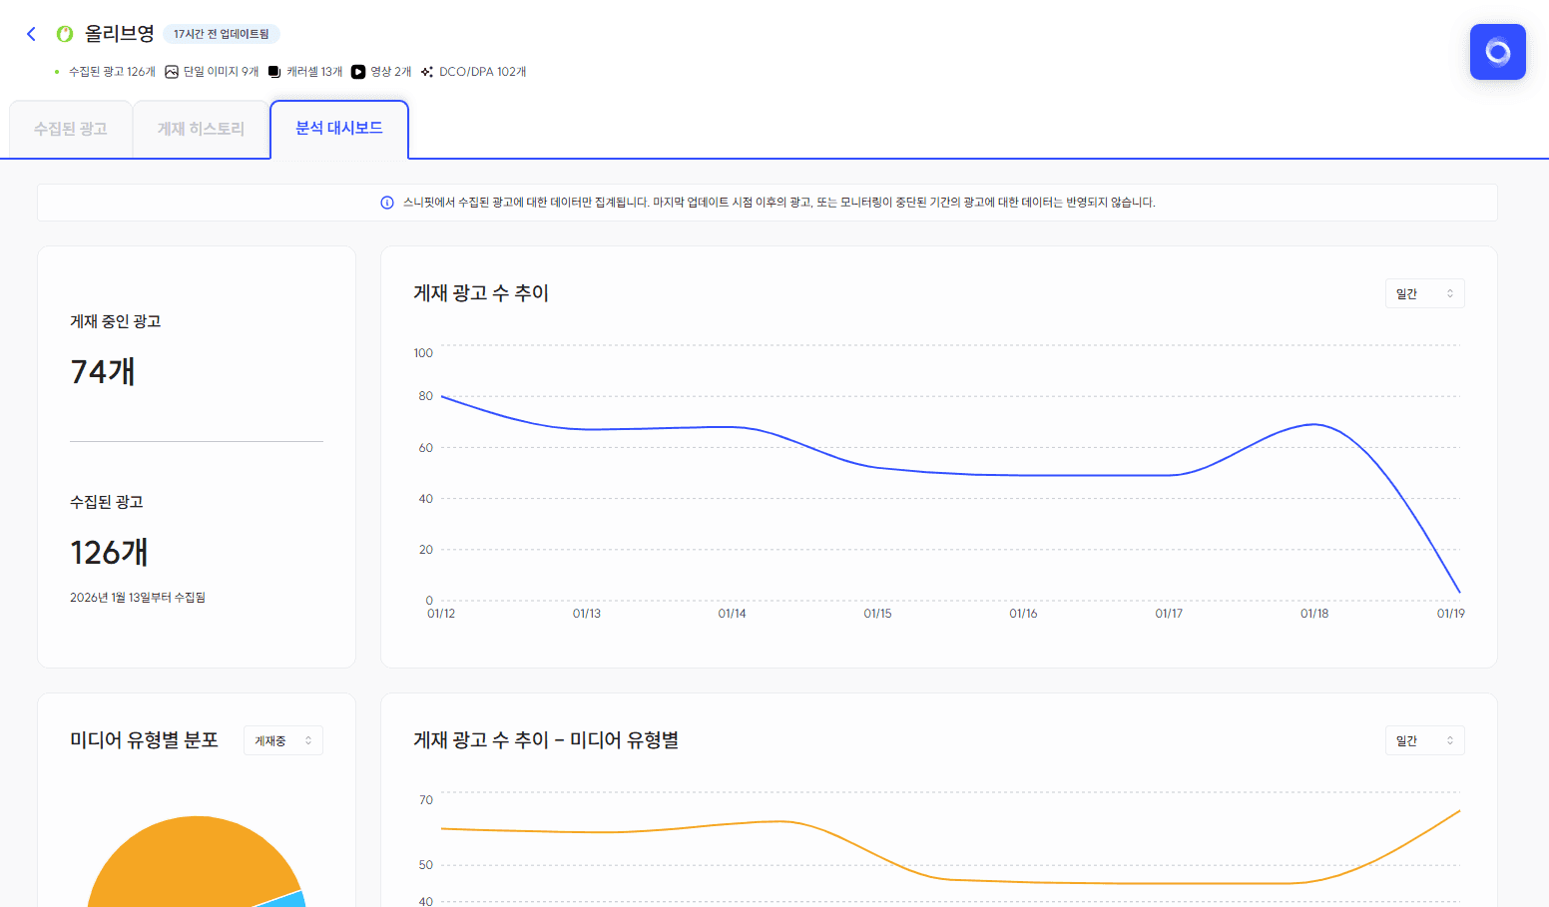Click 영상 2개 label
This screenshot has width=1549, height=907.
[x=390, y=72]
